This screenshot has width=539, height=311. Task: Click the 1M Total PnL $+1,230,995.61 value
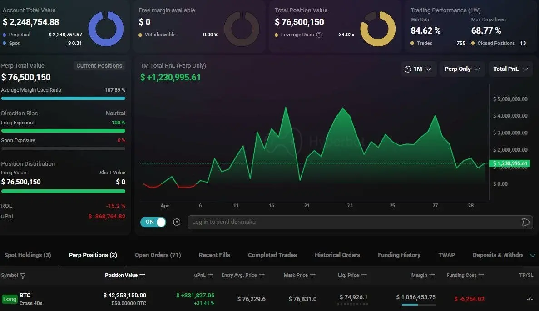pyautogui.click(x=170, y=77)
